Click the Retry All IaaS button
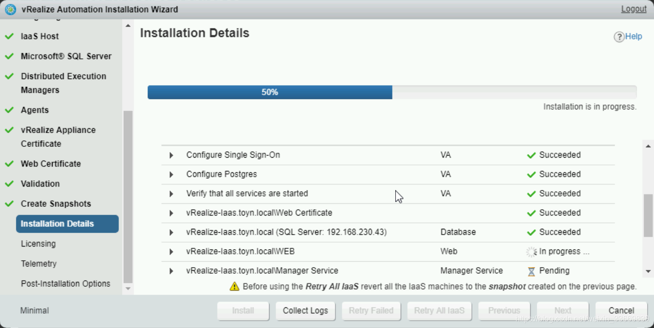 click(x=439, y=311)
